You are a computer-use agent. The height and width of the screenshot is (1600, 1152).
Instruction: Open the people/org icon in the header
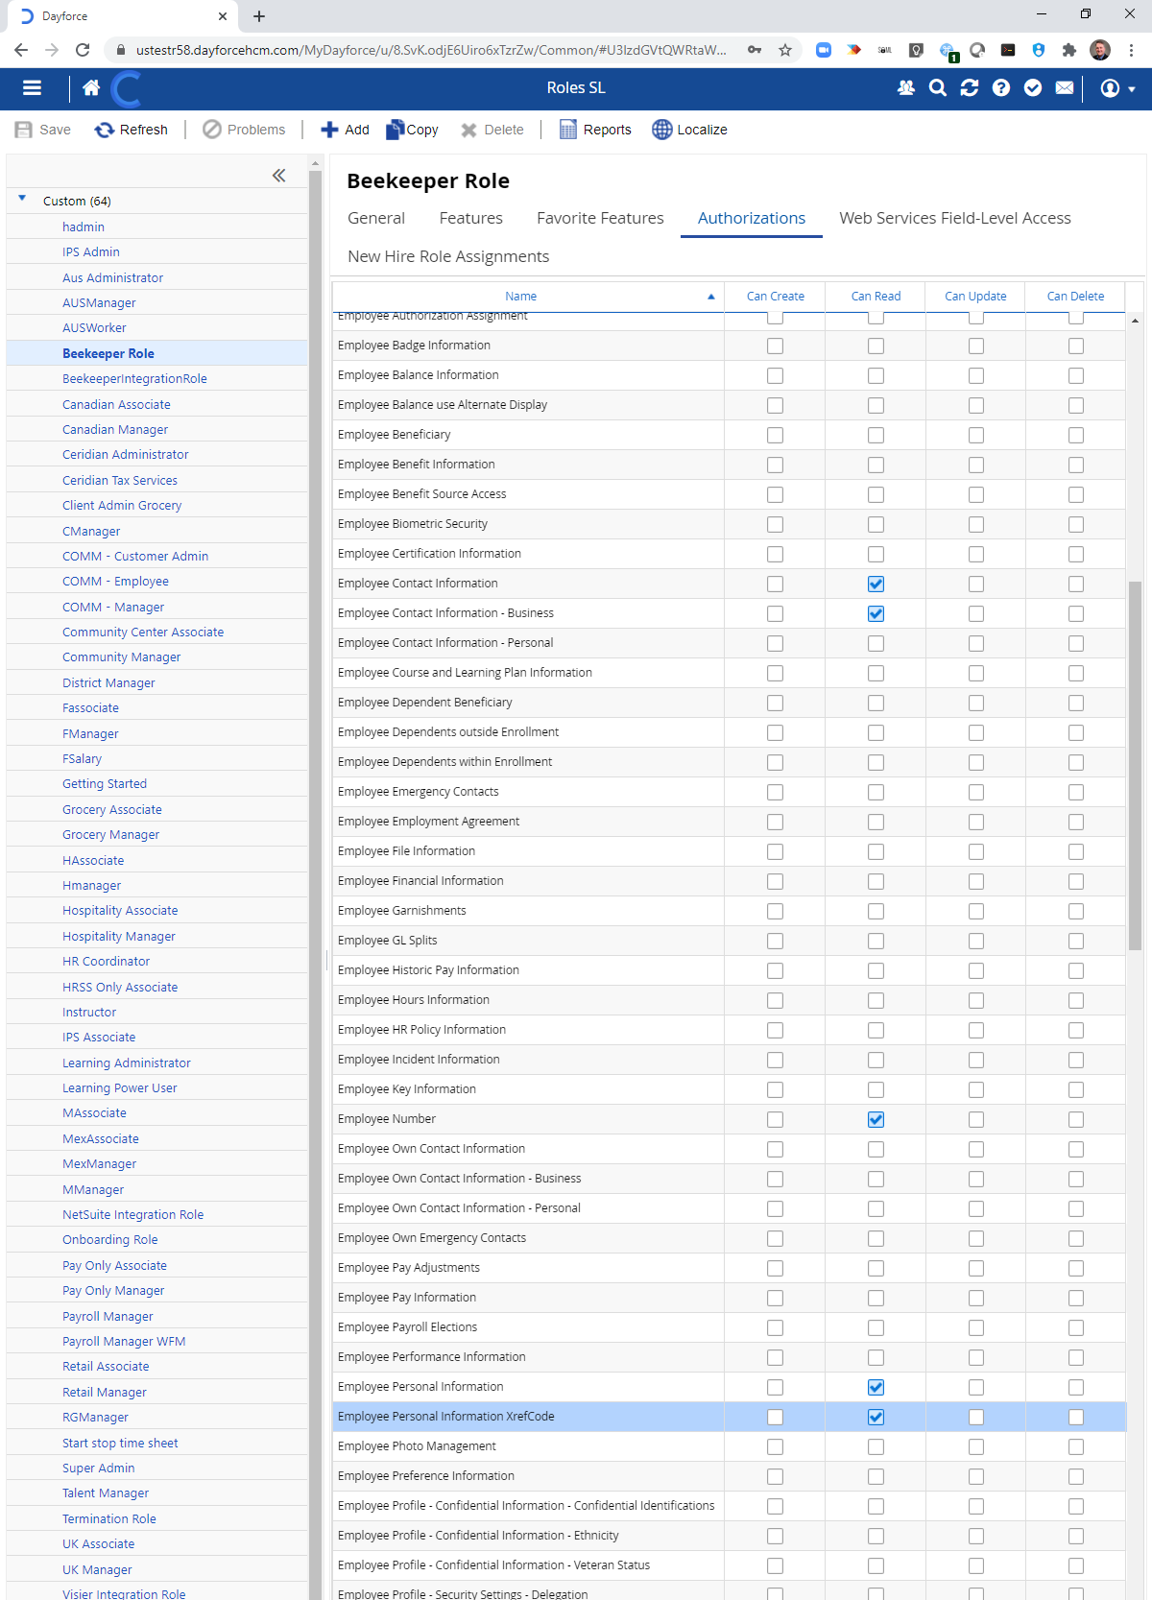(906, 88)
